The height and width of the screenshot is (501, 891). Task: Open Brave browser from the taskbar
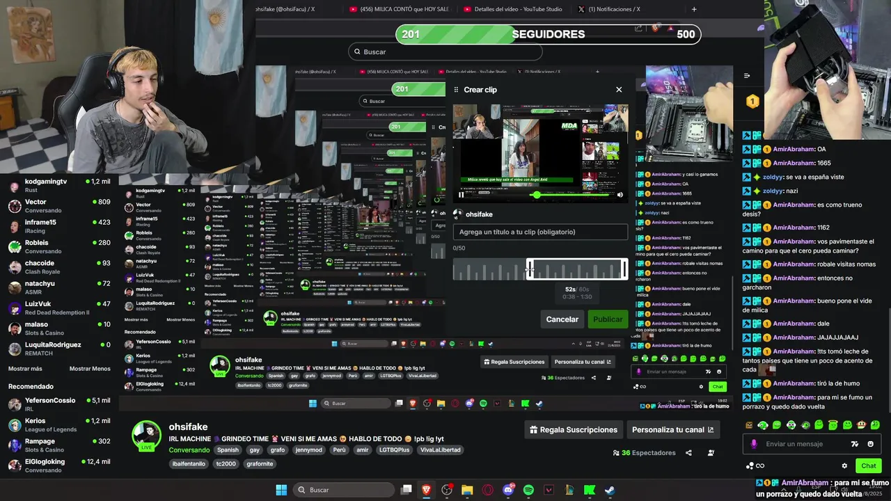[x=427, y=490]
